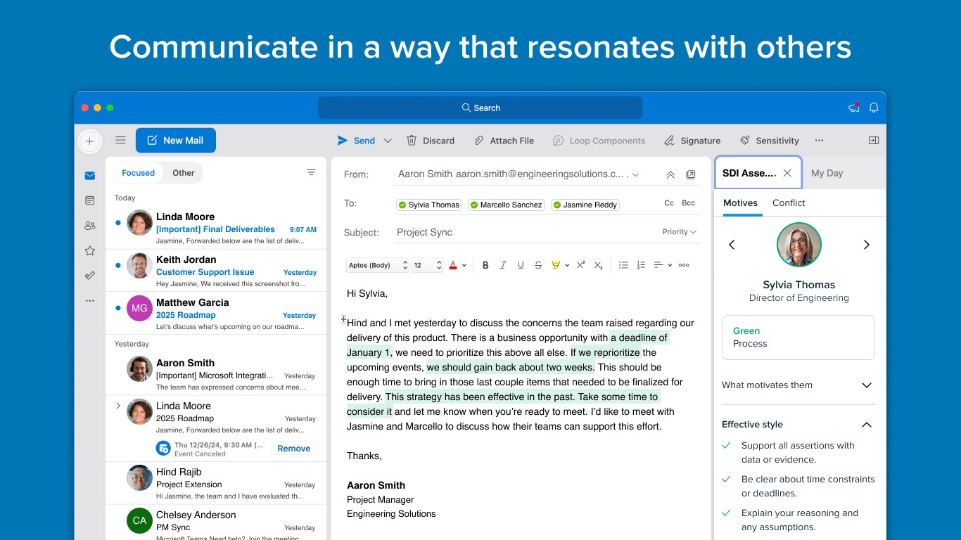Click the red font color swatch
Image resolution: width=961 pixels, height=540 pixels.
453,265
